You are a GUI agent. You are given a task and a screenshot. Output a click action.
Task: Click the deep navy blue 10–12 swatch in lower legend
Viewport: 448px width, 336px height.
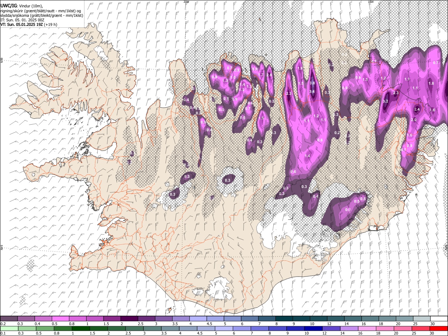point(313,329)
